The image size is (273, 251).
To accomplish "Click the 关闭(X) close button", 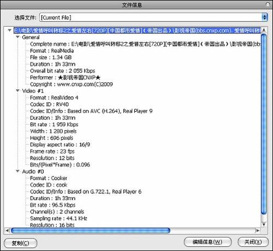I will 253,242.
